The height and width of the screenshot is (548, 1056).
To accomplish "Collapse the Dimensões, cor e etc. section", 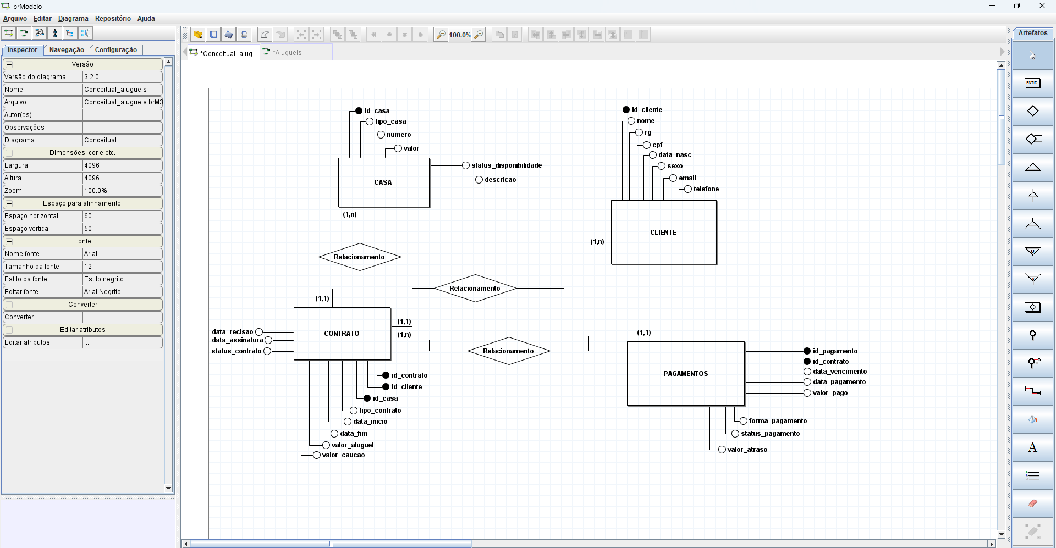I will 9,153.
